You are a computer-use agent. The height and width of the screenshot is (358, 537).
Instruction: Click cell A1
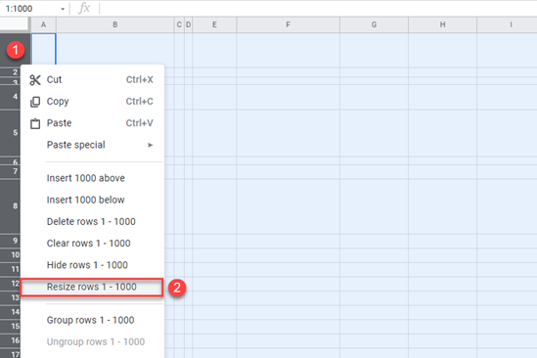click(43, 49)
